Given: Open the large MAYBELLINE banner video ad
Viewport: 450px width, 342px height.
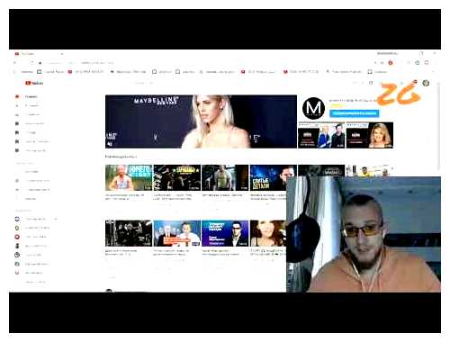Looking at the screenshot, I should point(201,121).
